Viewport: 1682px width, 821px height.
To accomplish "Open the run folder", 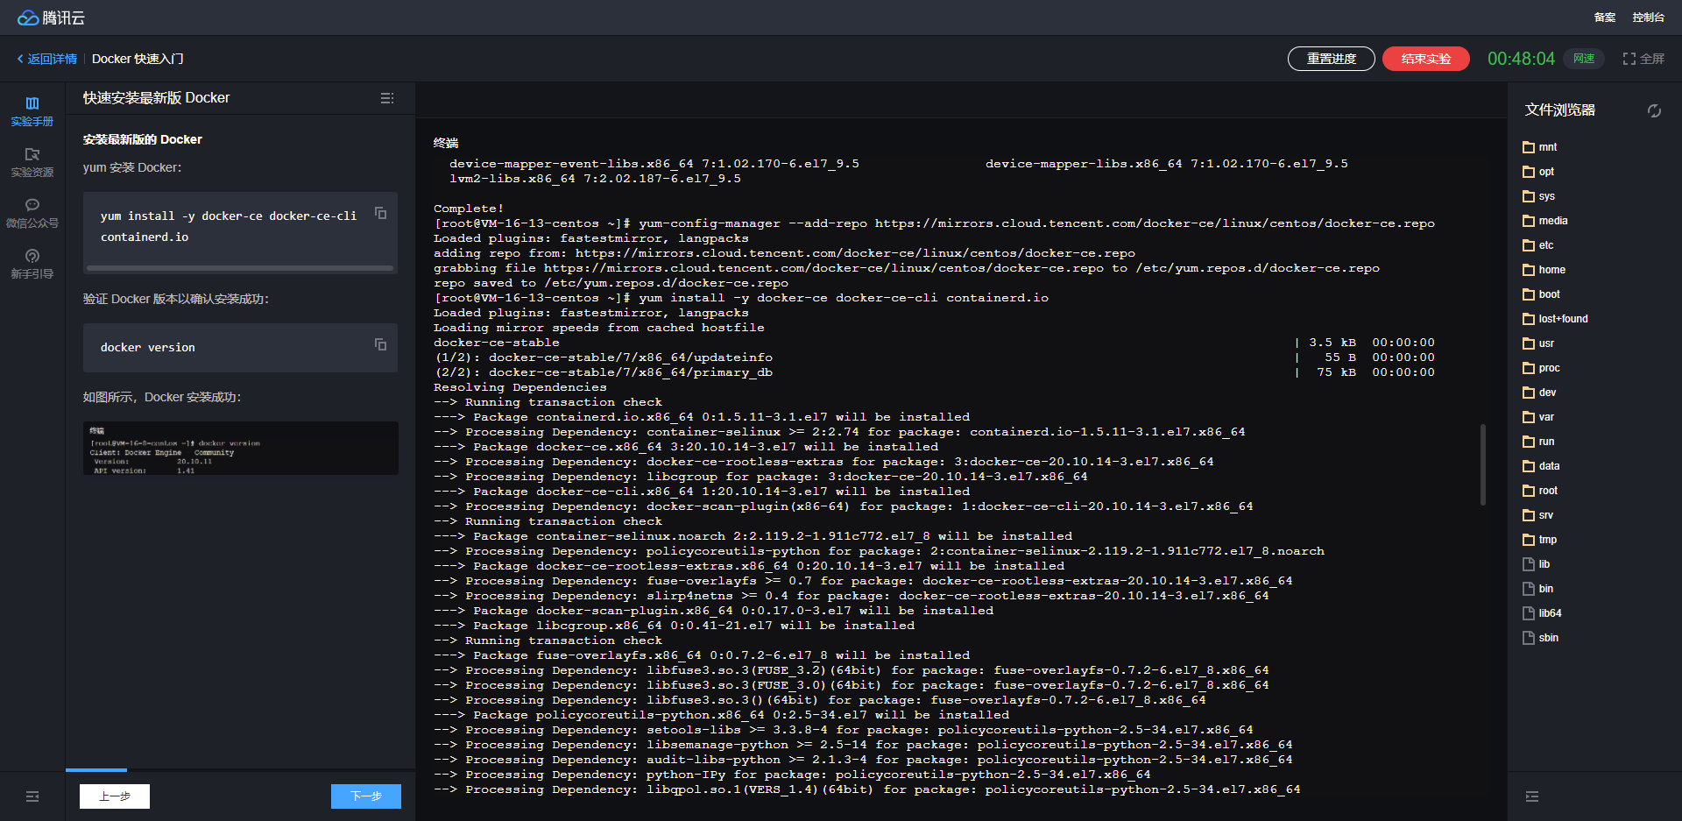I will click(1538, 442).
